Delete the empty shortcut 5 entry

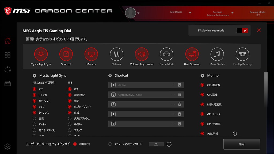click(x=179, y=124)
